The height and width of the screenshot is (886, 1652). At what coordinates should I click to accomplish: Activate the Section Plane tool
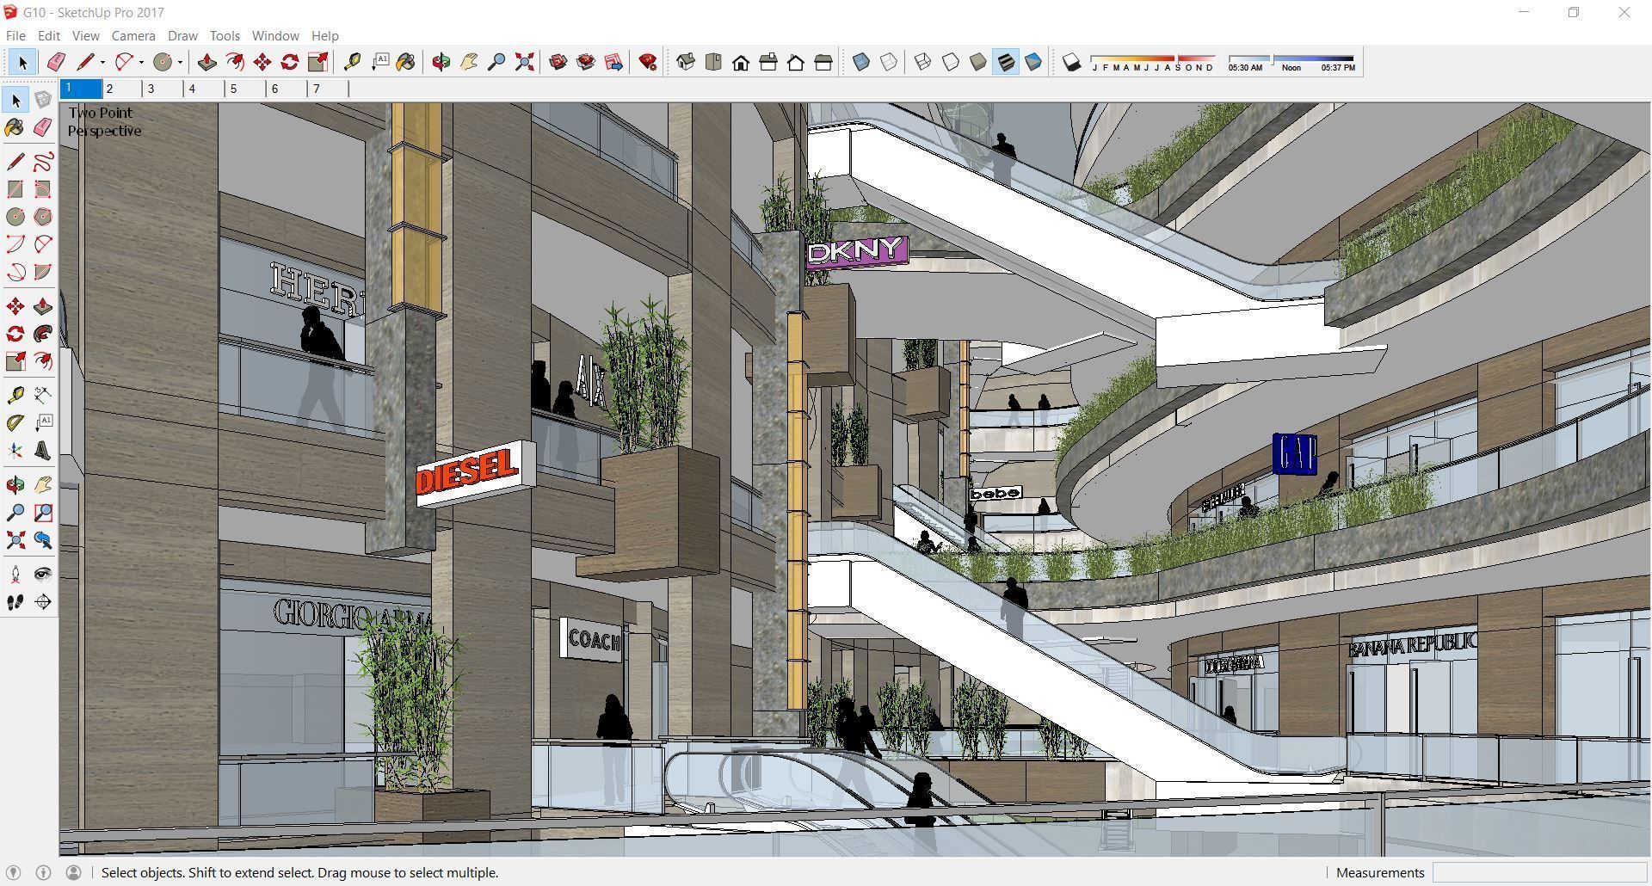(x=43, y=602)
